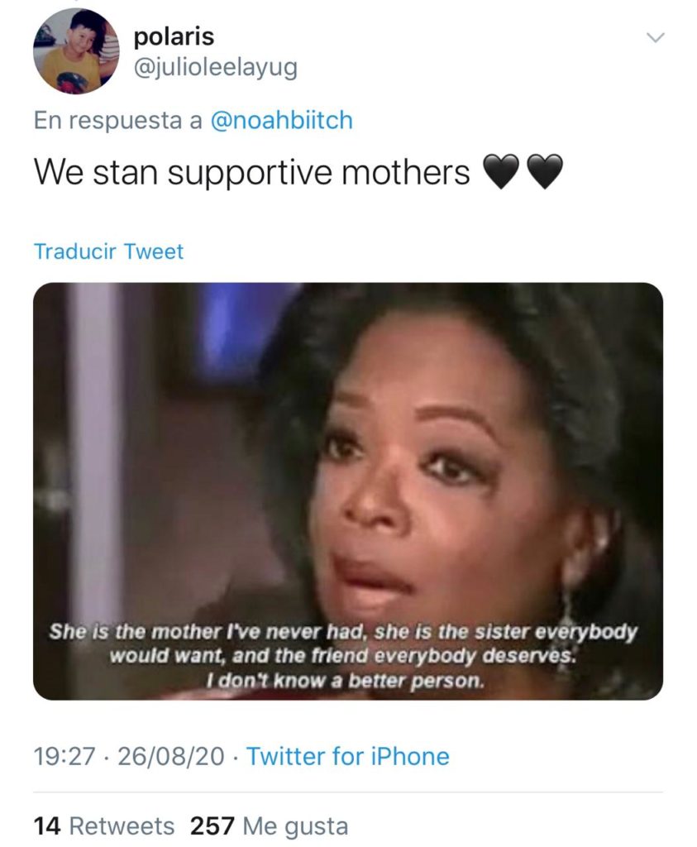This screenshot has height=847, width=697.
Task: View the Retweets list label
Action: point(122,825)
